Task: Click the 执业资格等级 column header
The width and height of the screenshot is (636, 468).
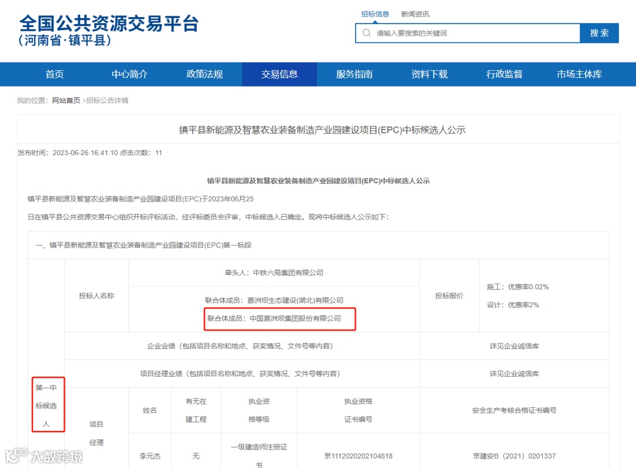Action: pos(259,410)
